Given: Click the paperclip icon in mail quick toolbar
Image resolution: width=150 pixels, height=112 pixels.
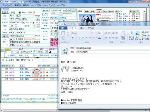Looking at the screenshot, I should click(x=75, y=24).
